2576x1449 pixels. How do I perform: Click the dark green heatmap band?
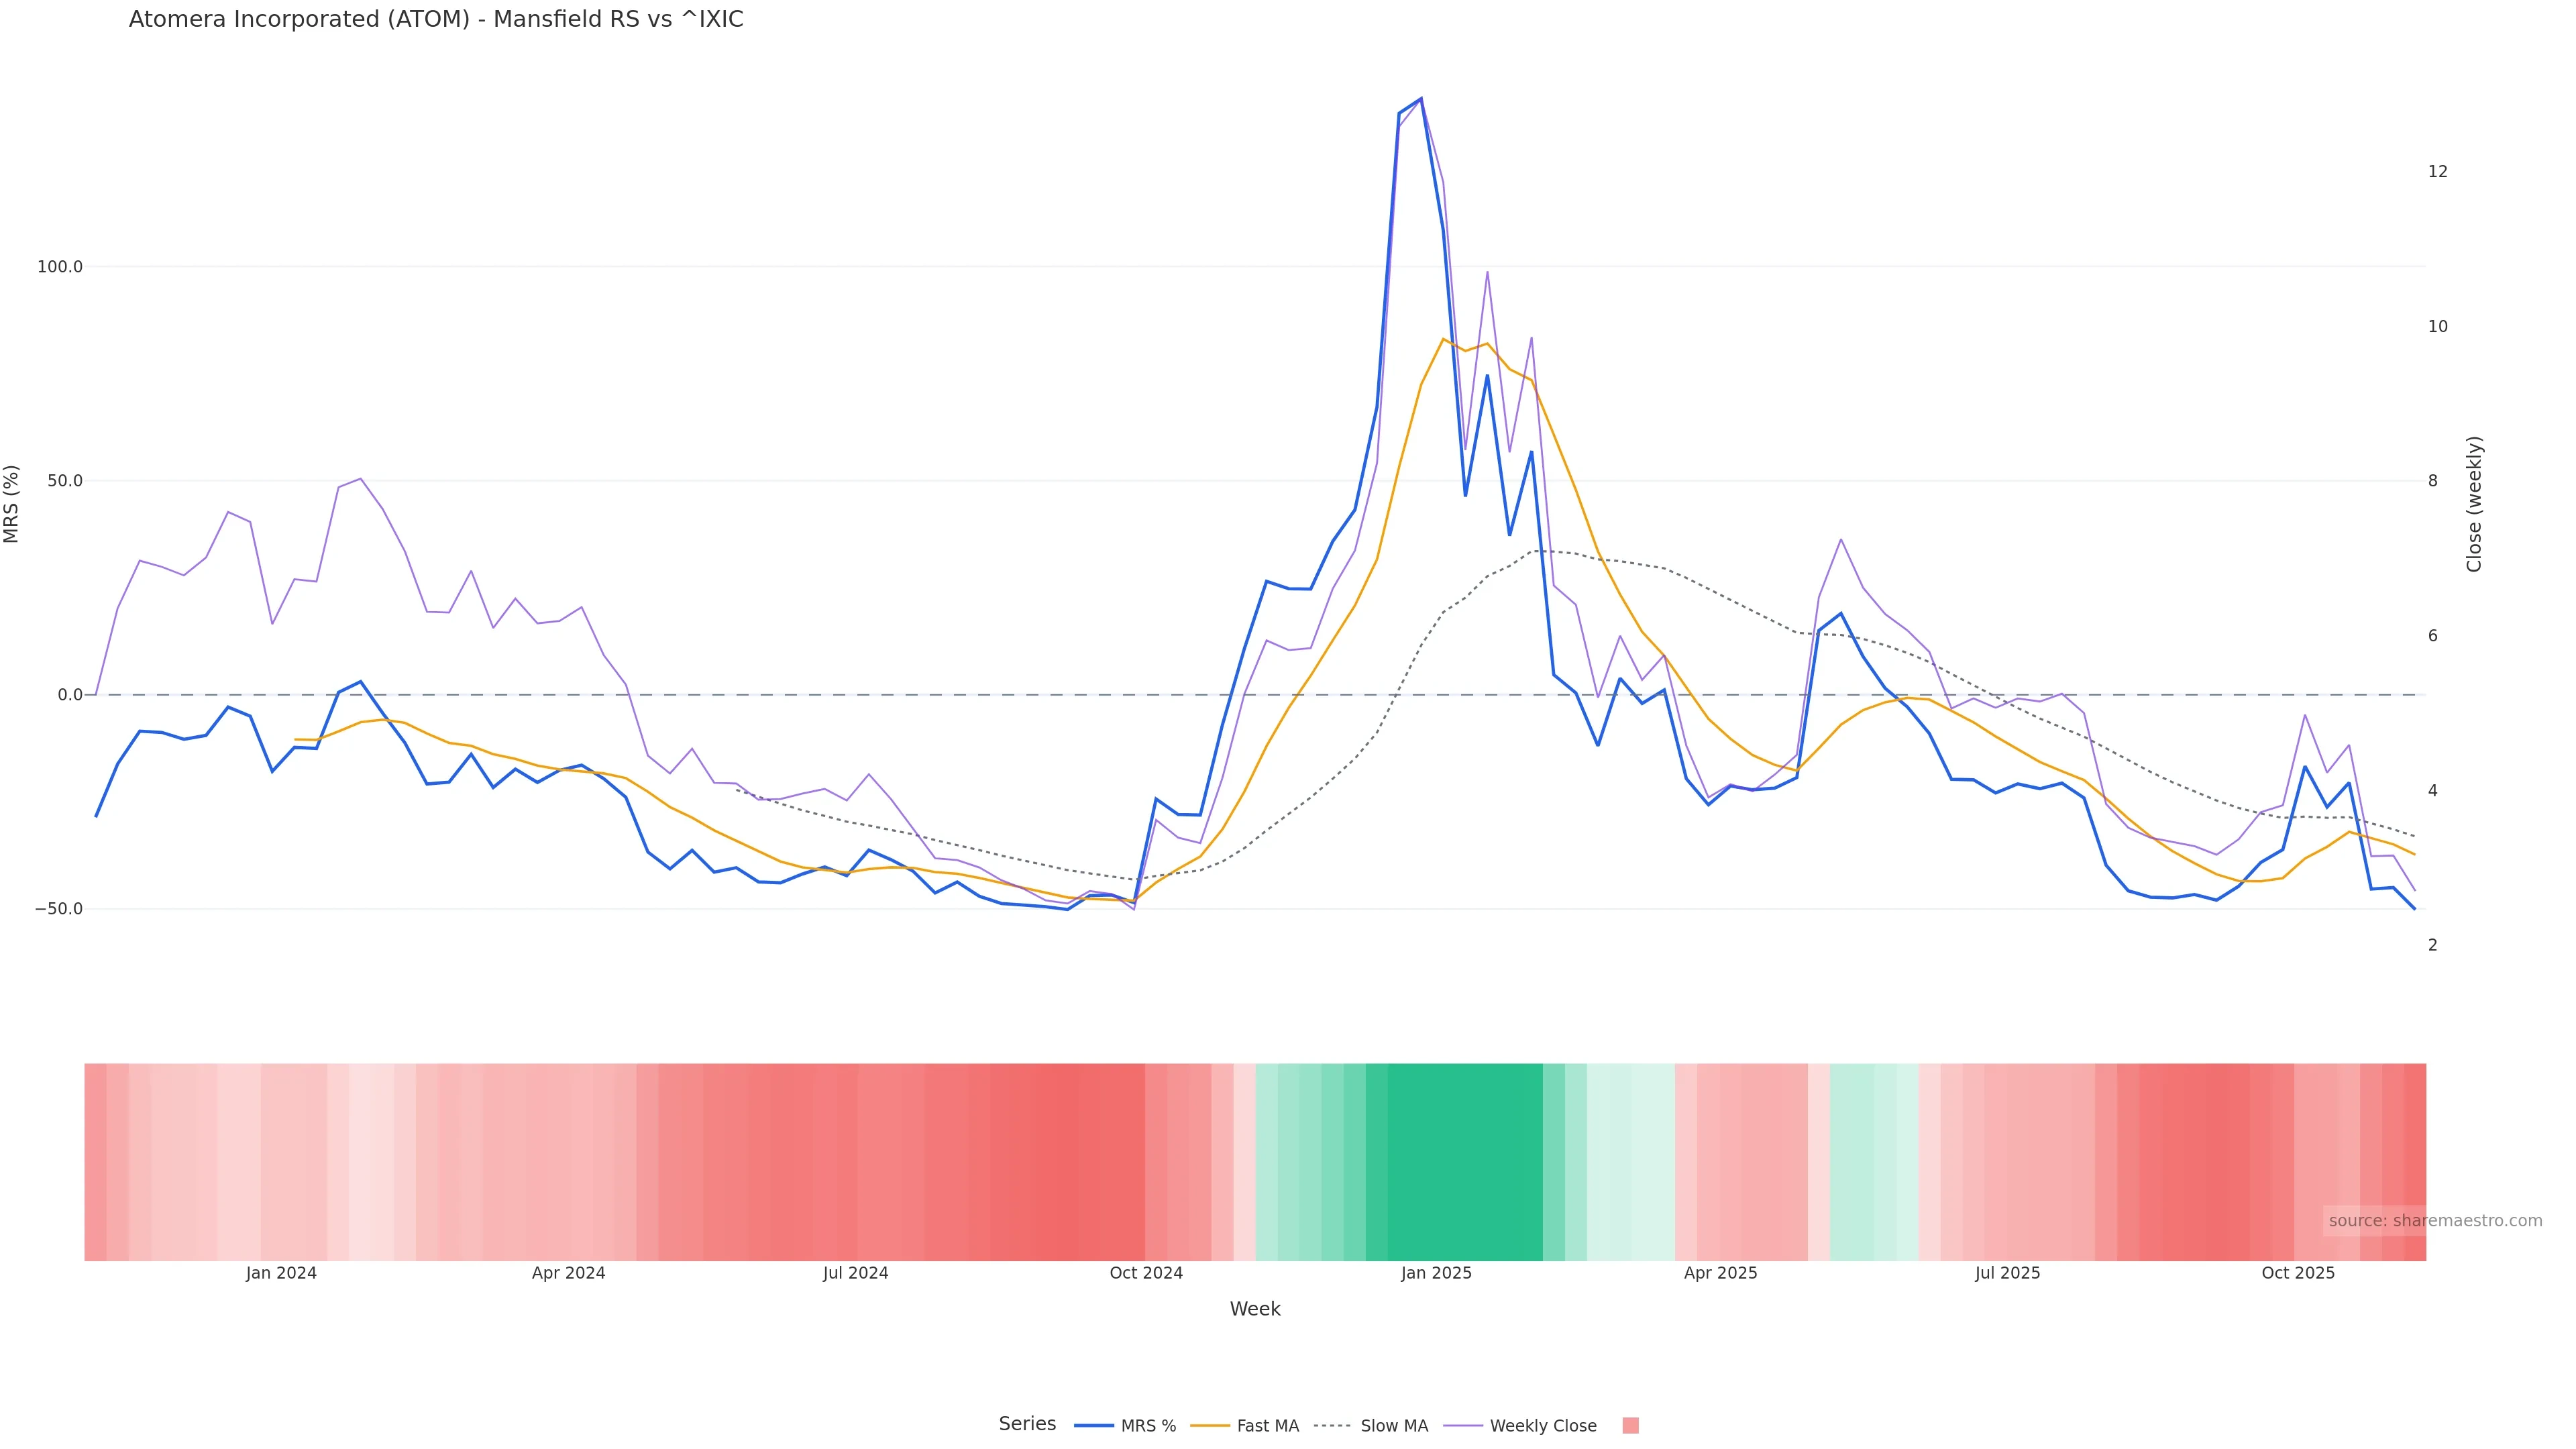click(1465, 1162)
